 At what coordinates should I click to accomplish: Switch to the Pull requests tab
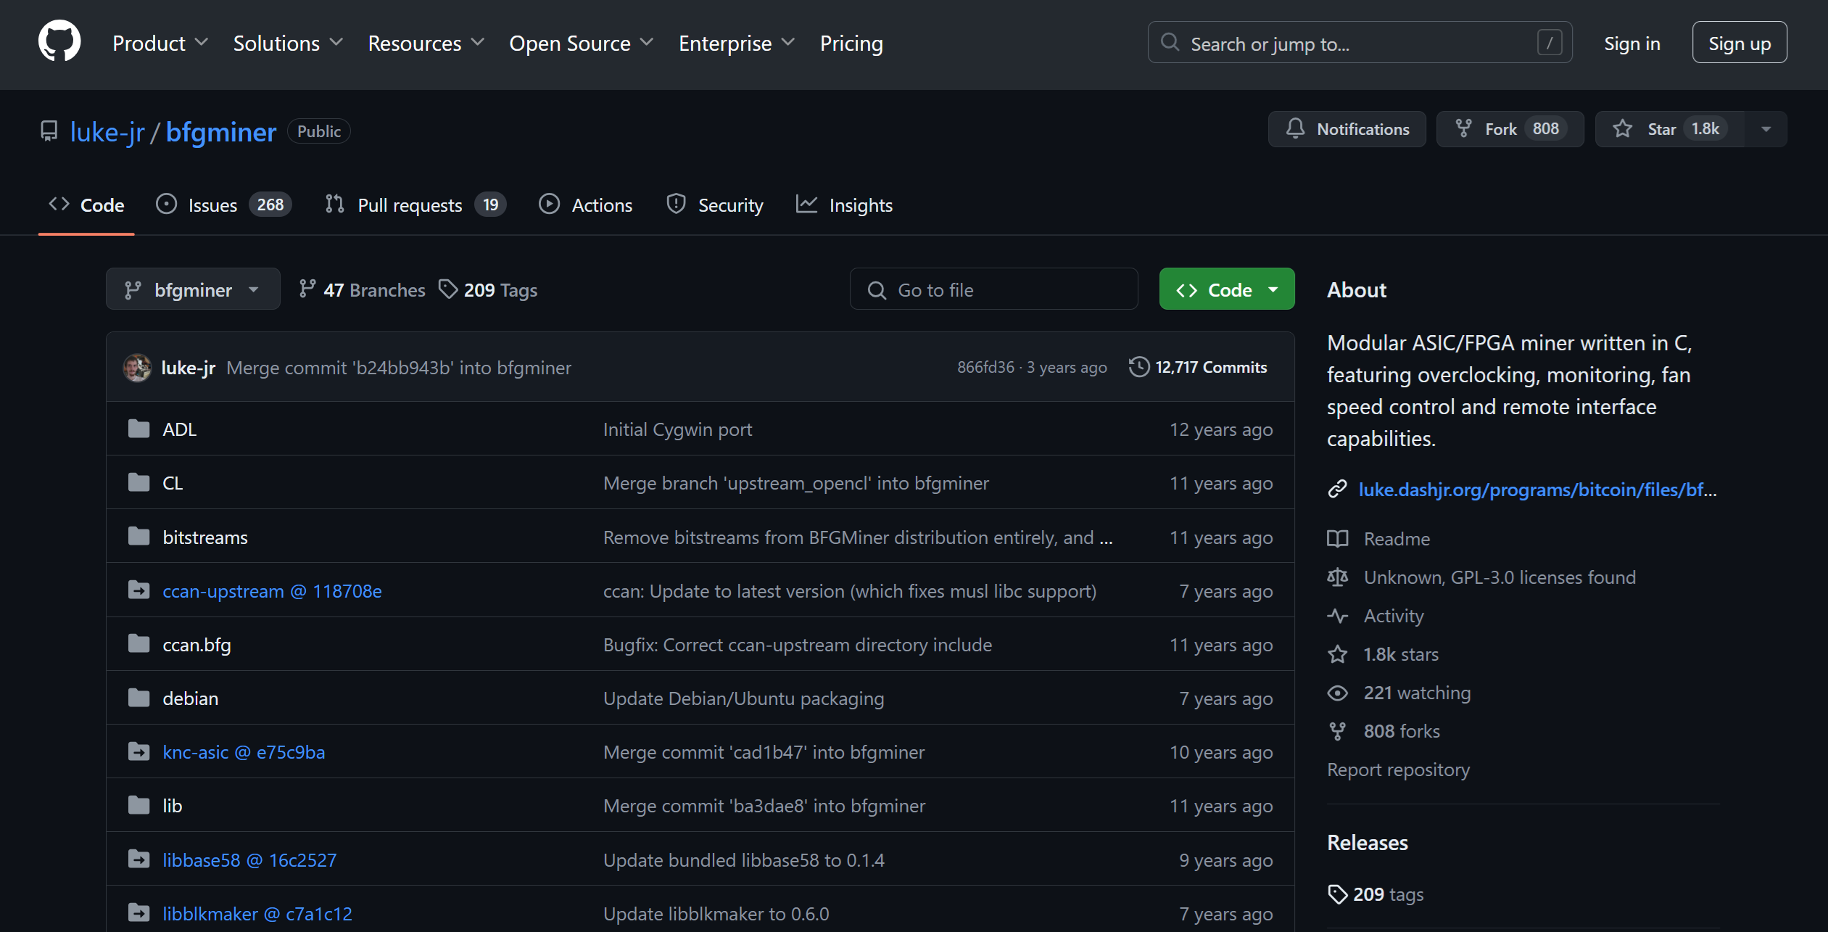point(415,205)
